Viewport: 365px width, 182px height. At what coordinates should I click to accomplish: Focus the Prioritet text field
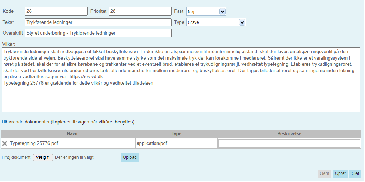[140, 11]
